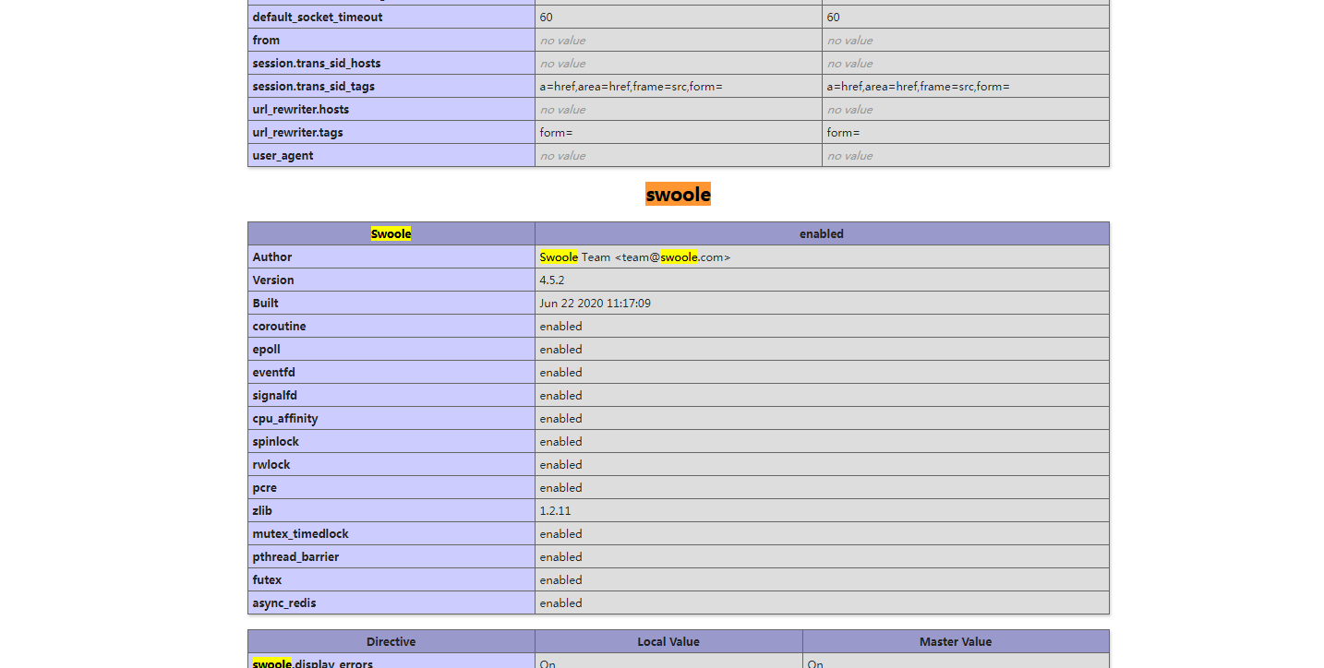
Task: Click the Directive column header
Action: (x=391, y=642)
